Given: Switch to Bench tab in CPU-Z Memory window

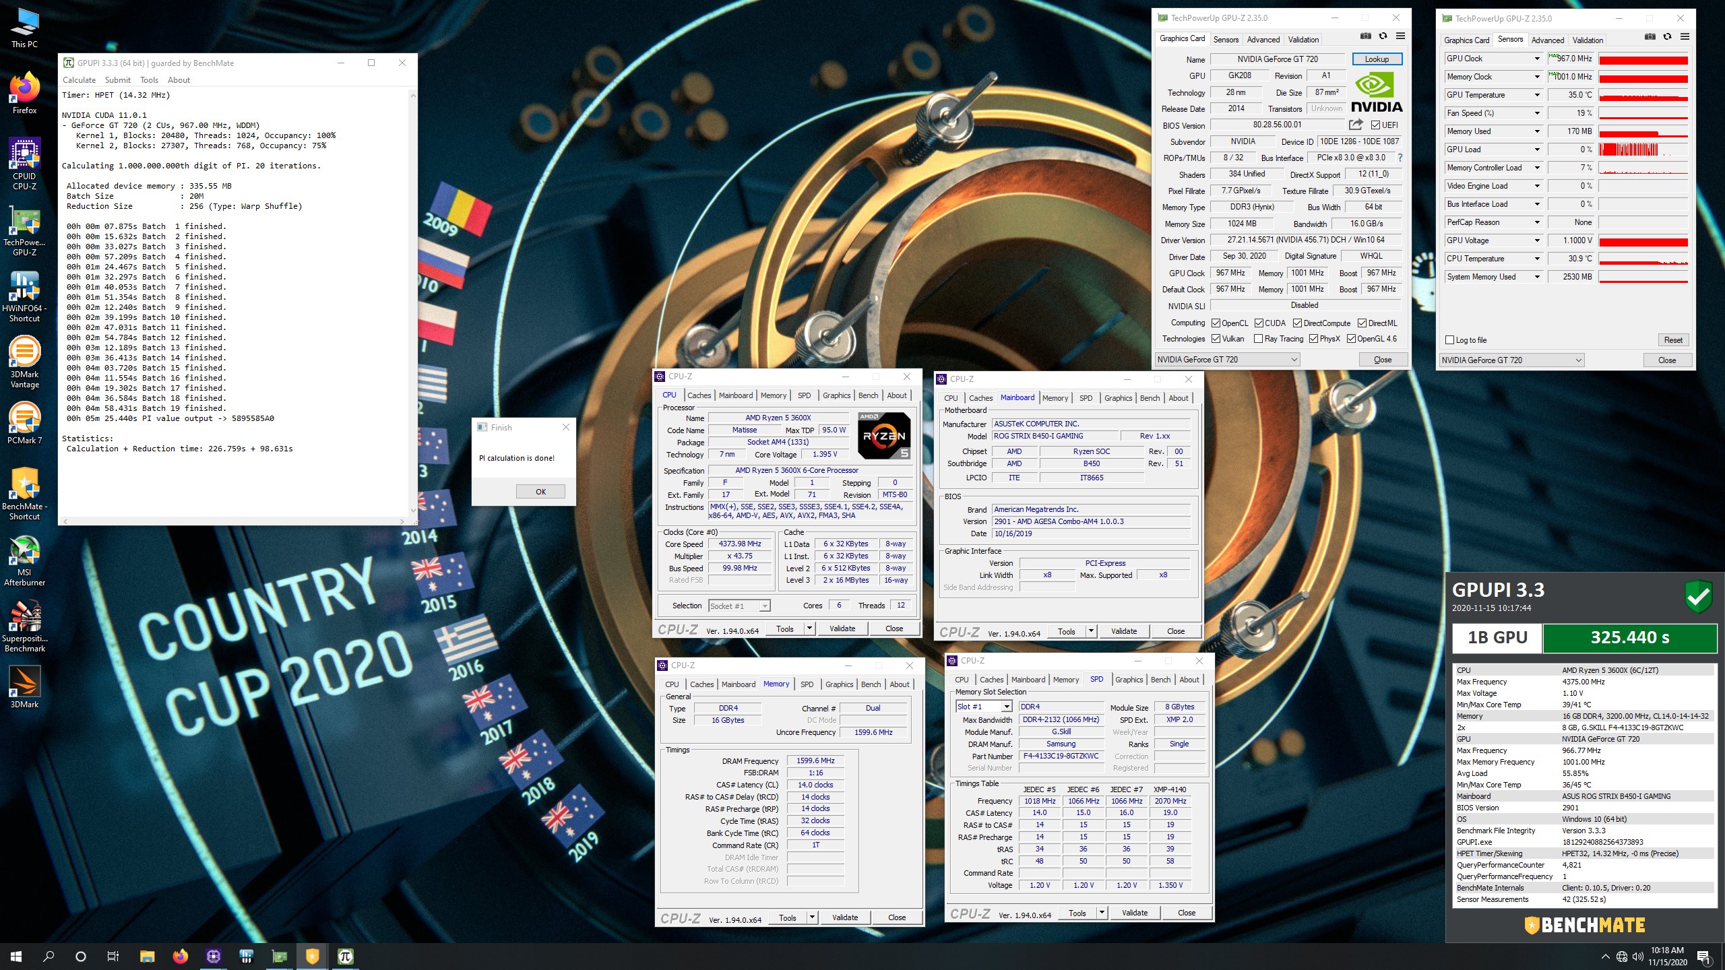Looking at the screenshot, I should [871, 684].
